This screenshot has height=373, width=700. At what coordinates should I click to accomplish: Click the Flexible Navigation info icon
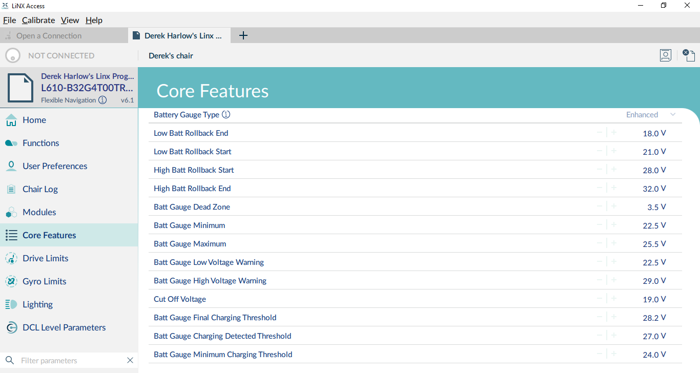[x=102, y=100]
